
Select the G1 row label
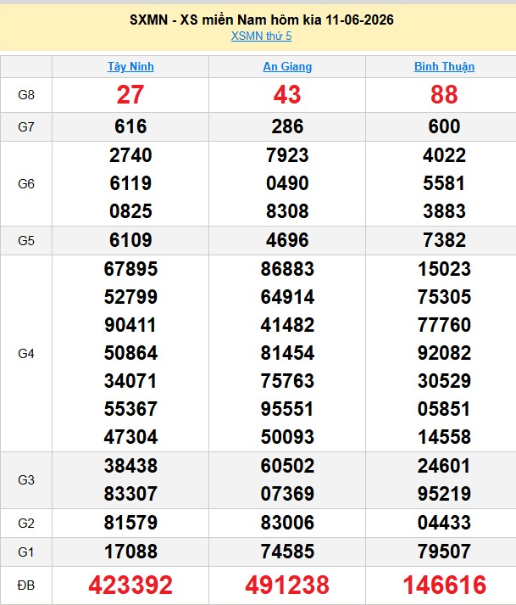(26, 552)
